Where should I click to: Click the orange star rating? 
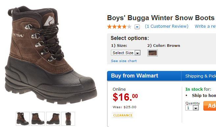coord(119,26)
